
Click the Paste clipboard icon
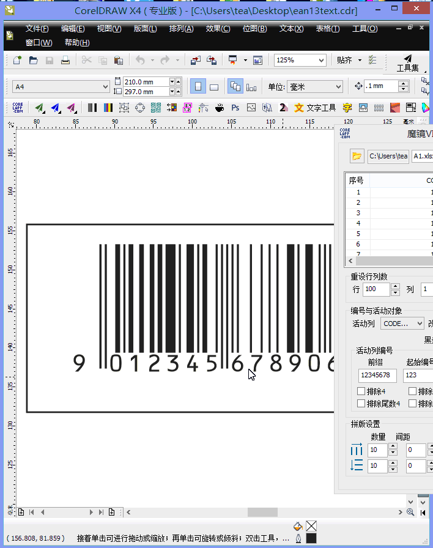click(119, 60)
